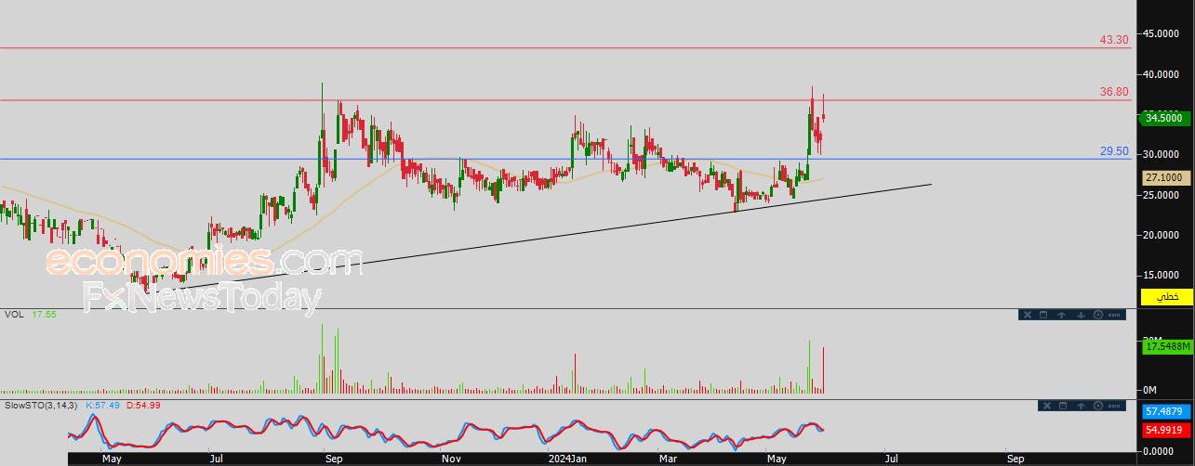Click the yellow Arabic scale button
Viewport: 1195px width, 466px height.
click(1167, 297)
